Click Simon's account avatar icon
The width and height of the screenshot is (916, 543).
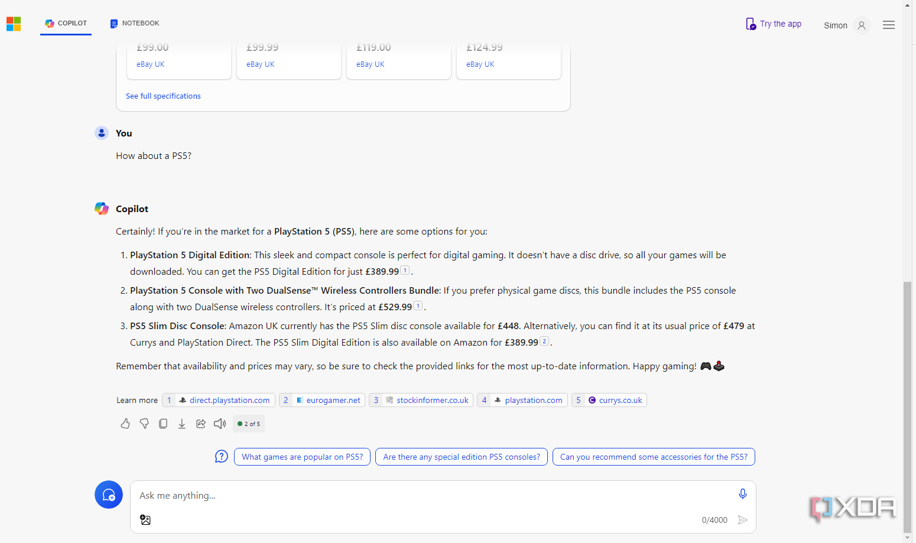coord(862,25)
